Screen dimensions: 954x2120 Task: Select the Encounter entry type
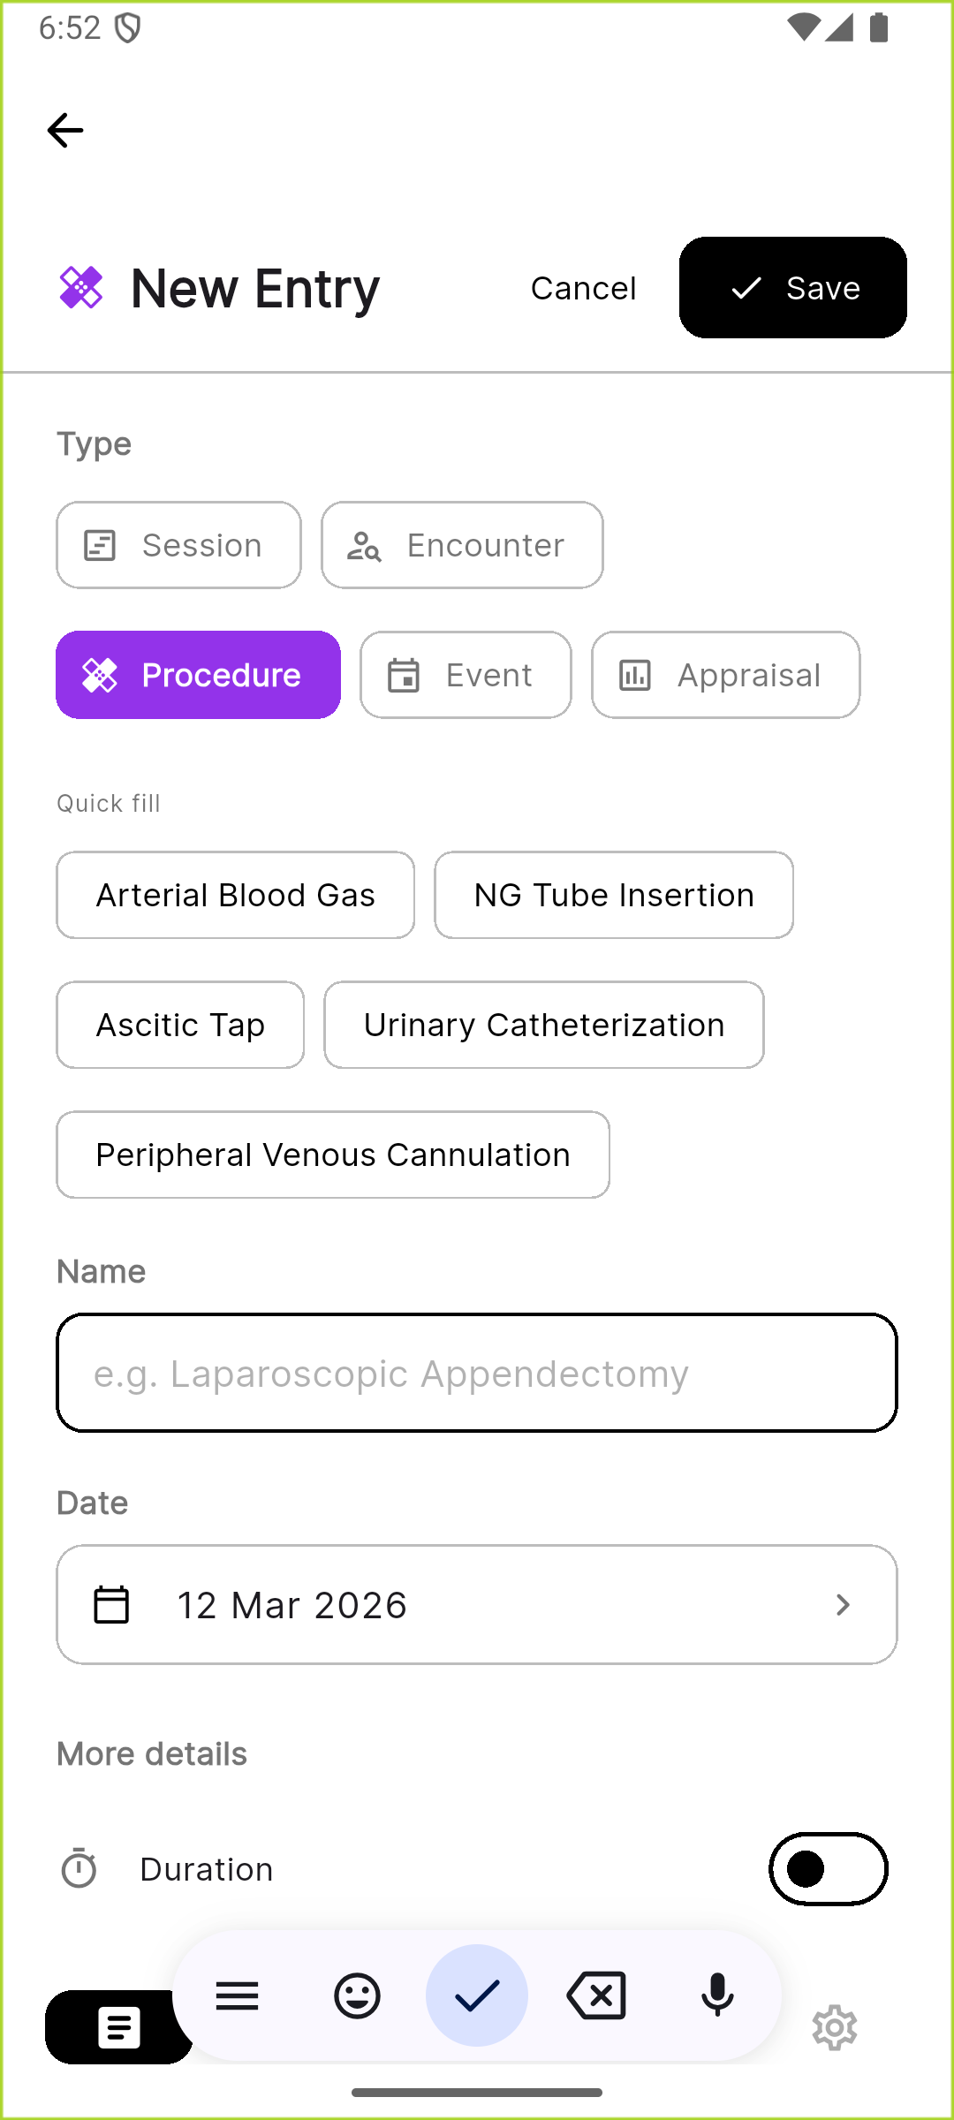pos(462,545)
